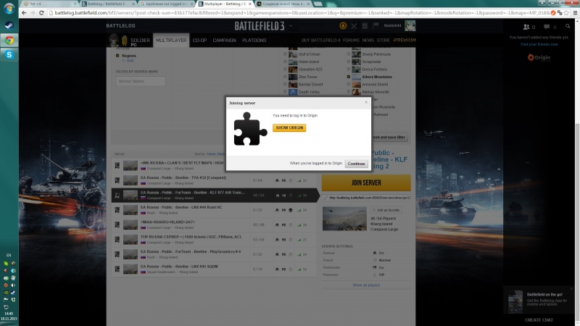Click Show all players link

point(366,285)
